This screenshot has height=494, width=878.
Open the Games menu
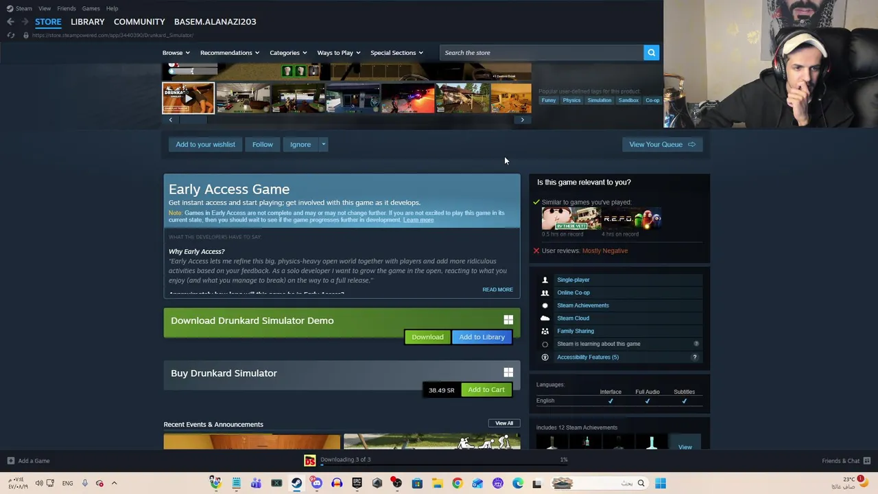tap(91, 8)
